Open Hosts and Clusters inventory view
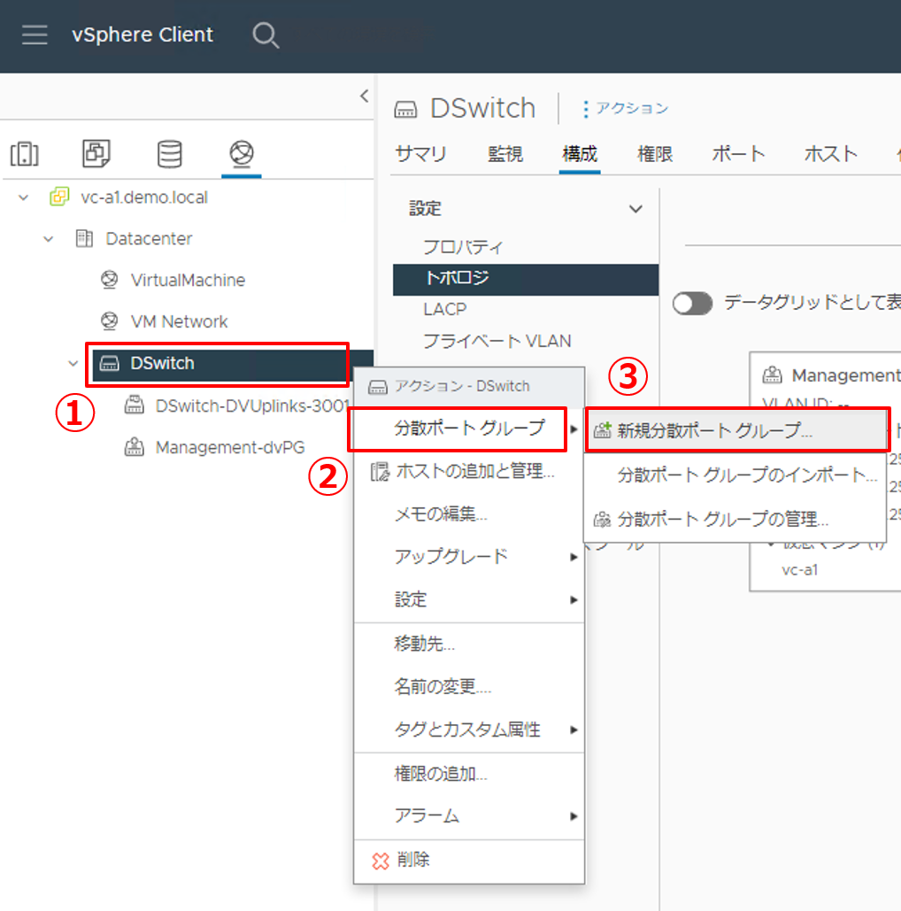Image resolution: width=901 pixels, height=911 pixels. pos(24,153)
